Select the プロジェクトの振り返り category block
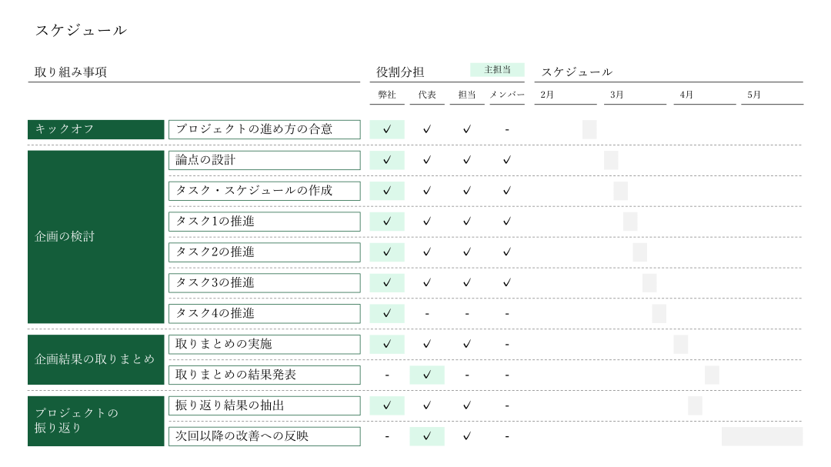 (x=96, y=421)
